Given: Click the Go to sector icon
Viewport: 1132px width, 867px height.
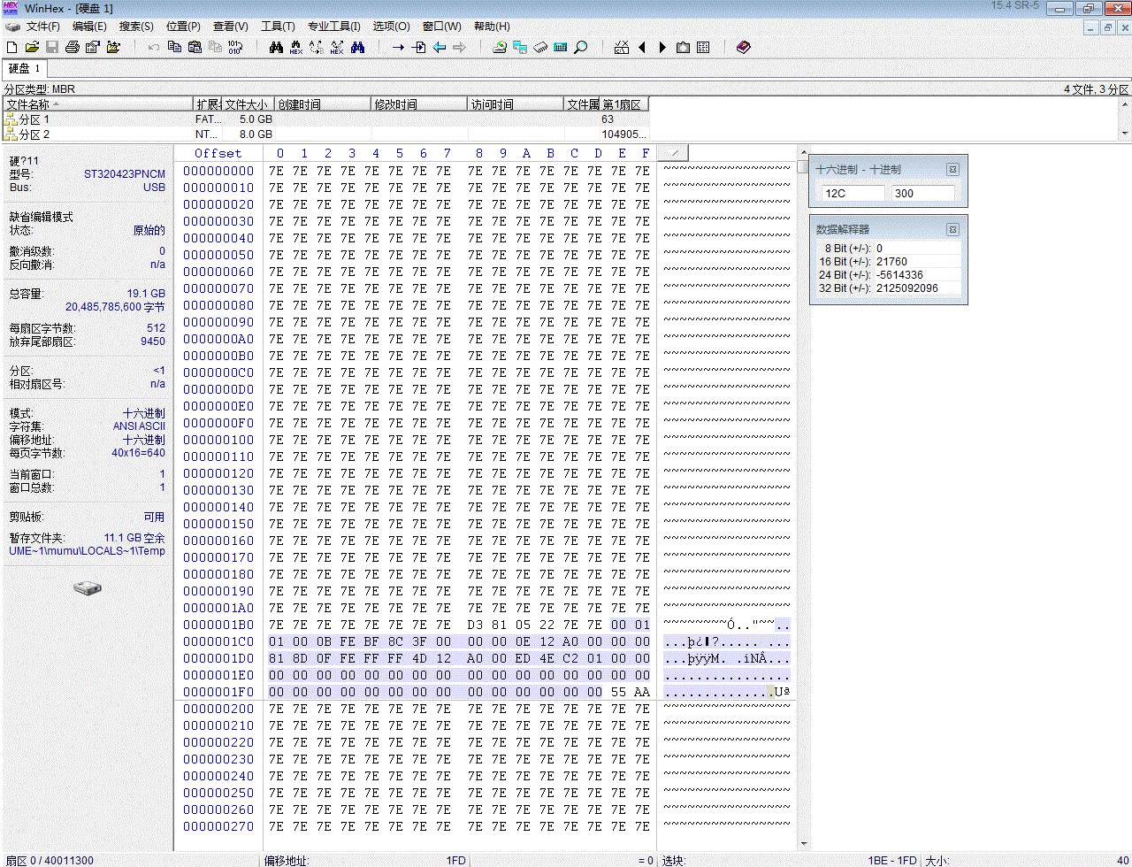Looking at the screenshot, I should click(x=419, y=47).
